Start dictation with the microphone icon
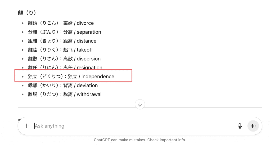This screenshot has height=145, width=271. [x=240, y=126]
